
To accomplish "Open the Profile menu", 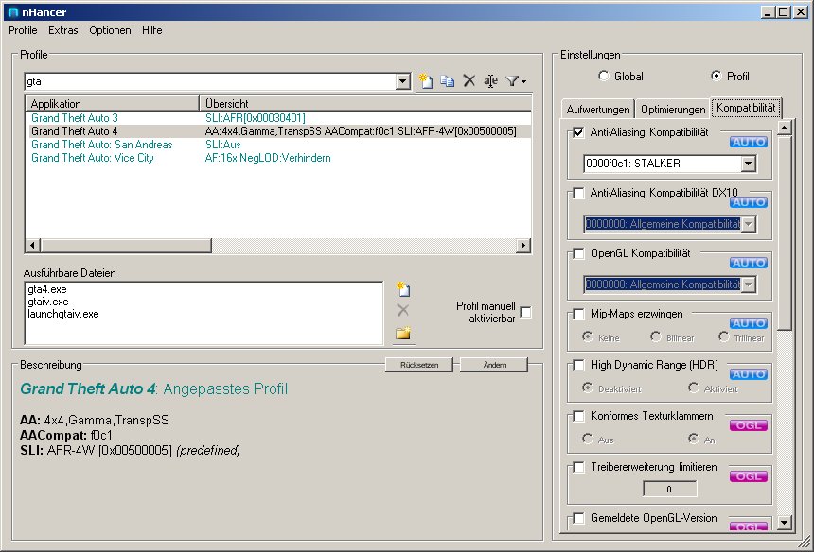I will pos(23,30).
